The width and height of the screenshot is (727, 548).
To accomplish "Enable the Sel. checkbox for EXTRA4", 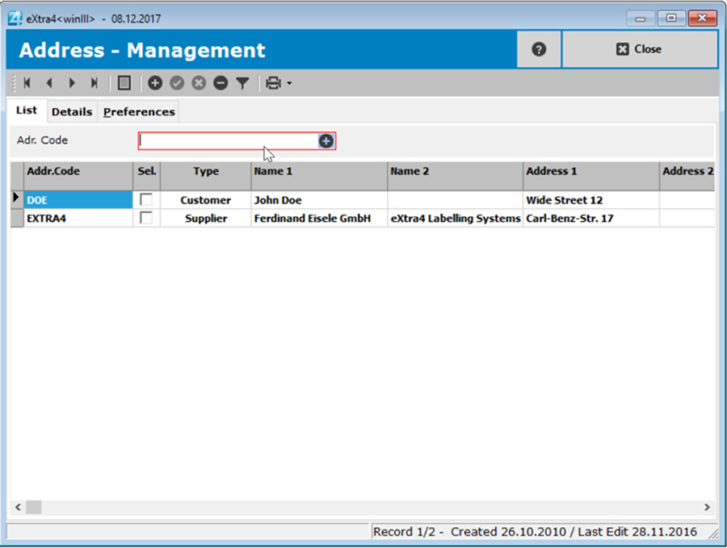I will click(146, 218).
